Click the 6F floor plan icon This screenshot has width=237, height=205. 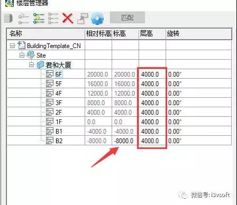pos(50,74)
